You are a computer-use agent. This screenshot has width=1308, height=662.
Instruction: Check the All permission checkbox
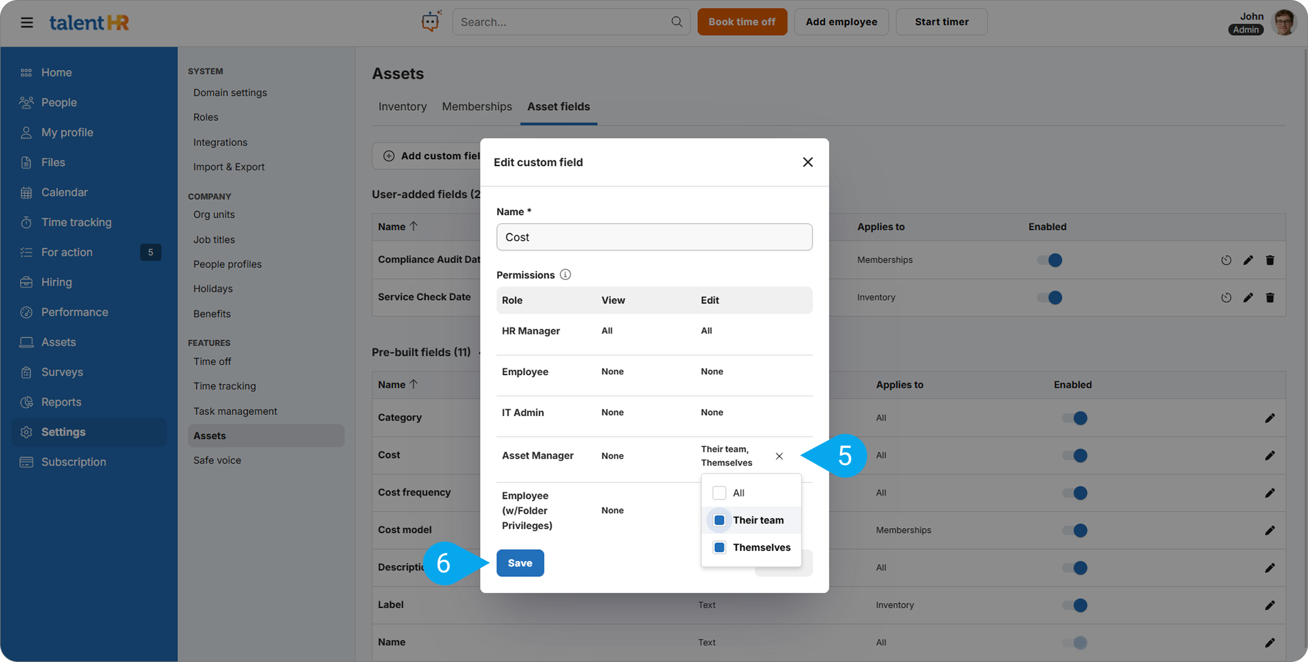[x=719, y=493]
